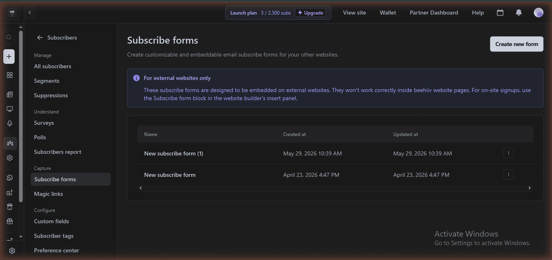The height and width of the screenshot is (260, 552).
Task: Open Partner Dashboard
Action: [x=434, y=13]
